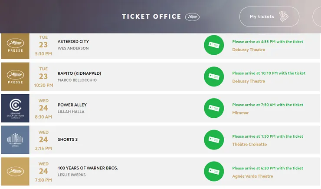The height and width of the screenshot is (189, 321).
Task: Click green ticket icon for Asteroid City
Action: coord(214,45)
